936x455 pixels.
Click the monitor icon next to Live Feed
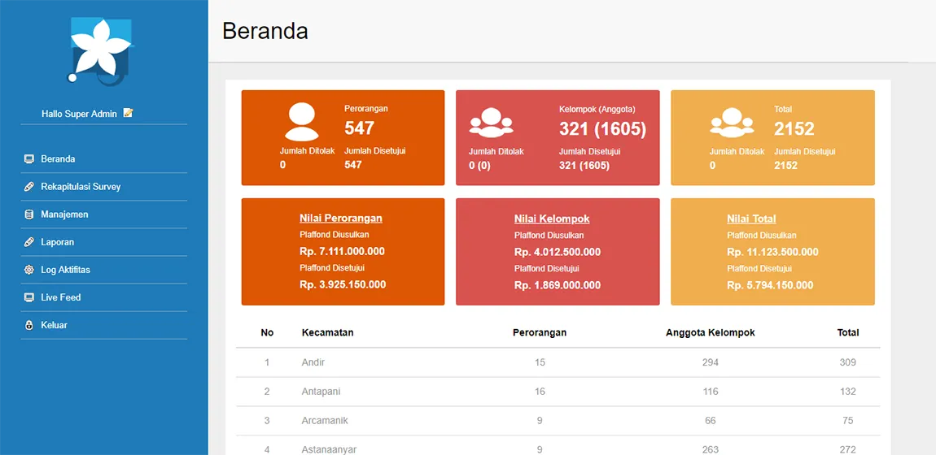[x=28, y=297]
